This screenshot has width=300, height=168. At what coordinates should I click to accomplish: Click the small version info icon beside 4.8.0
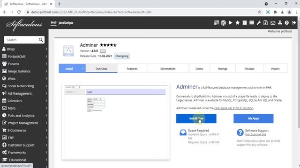pos(103,51)
